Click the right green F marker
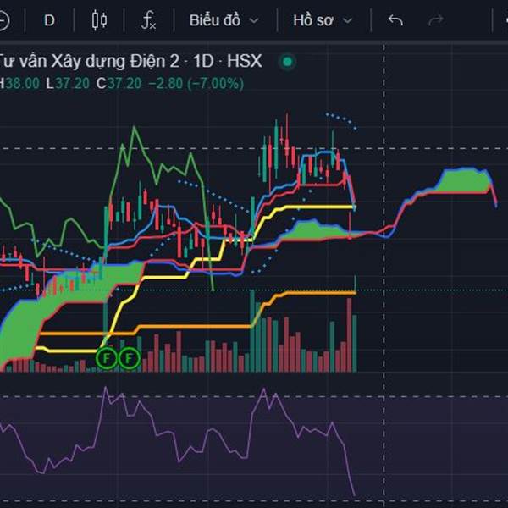 coord(129,358)
